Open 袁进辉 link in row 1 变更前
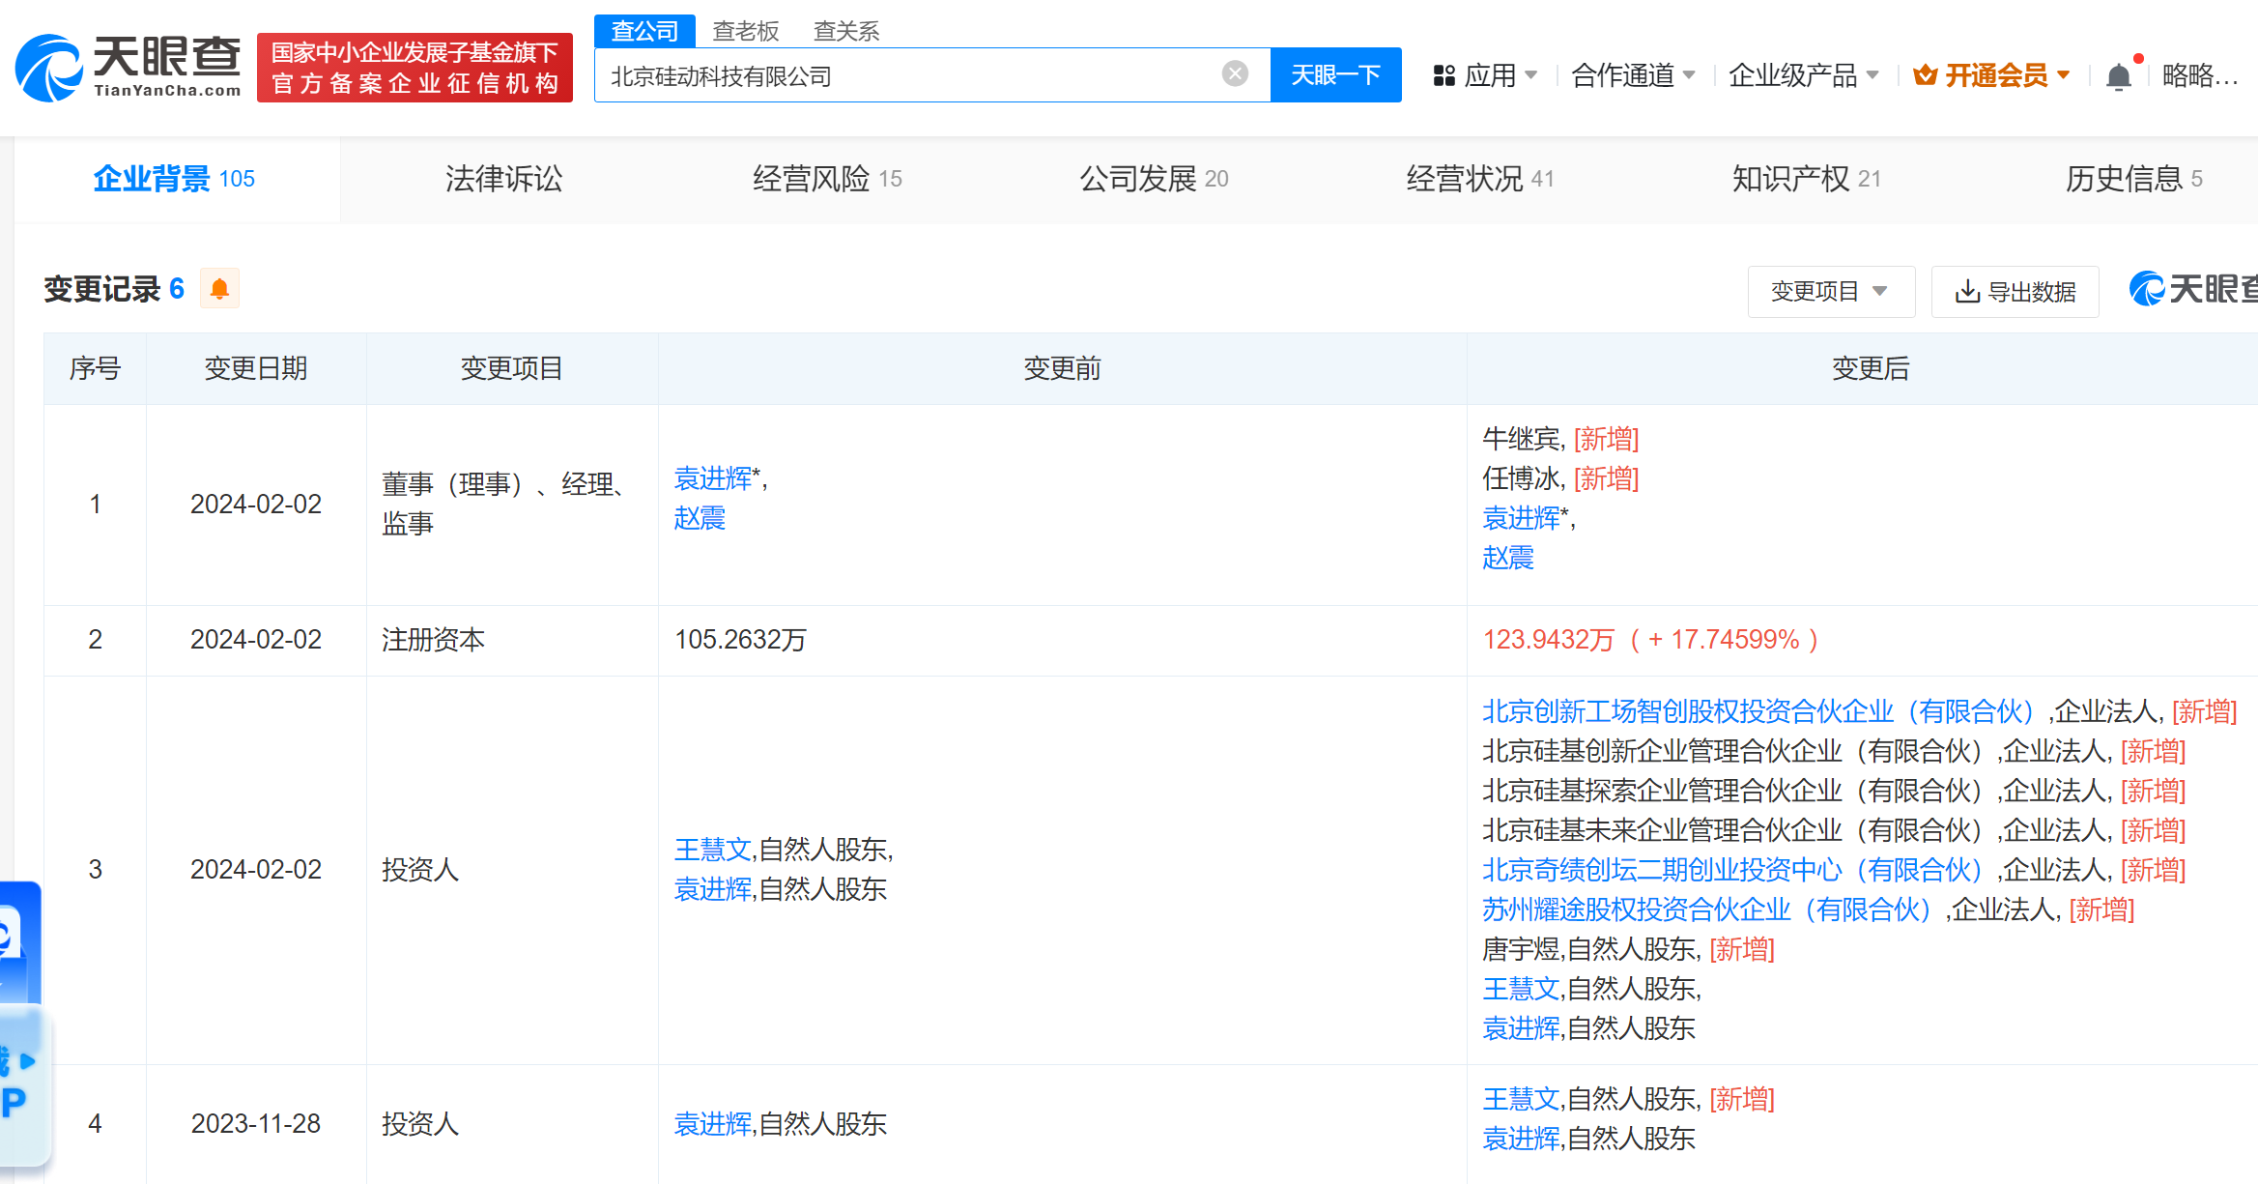This screenshot has width=2258, height=1184. click(x=713, y=478)
